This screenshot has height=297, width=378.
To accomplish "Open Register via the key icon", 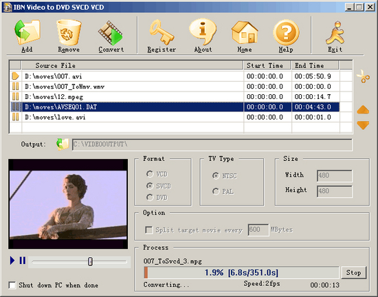I will pyautogui.click(x=162, y=32).
